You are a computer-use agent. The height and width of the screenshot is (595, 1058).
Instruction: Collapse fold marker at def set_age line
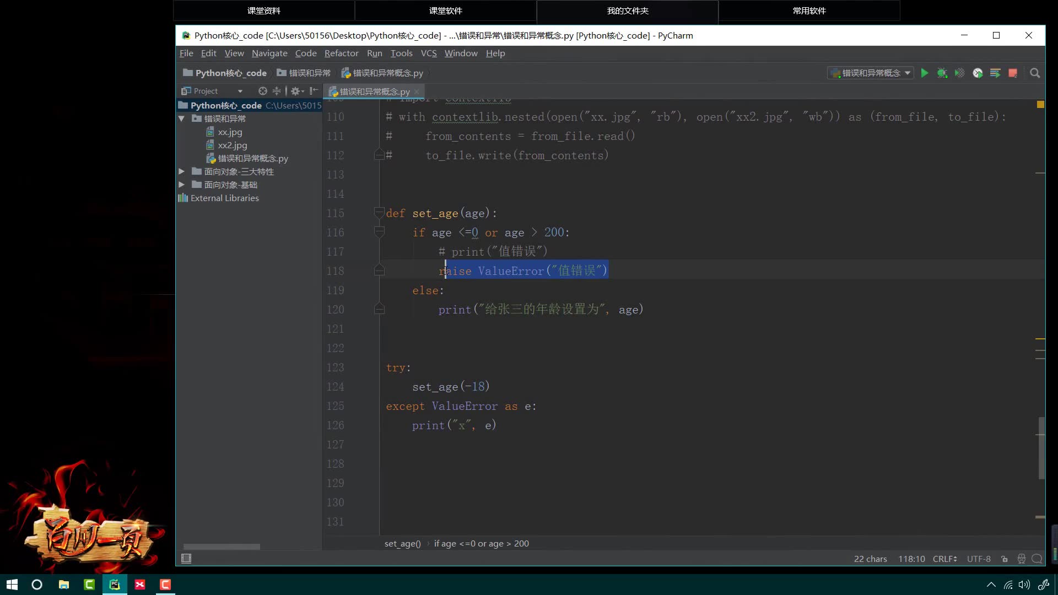[x=379, y=212]
